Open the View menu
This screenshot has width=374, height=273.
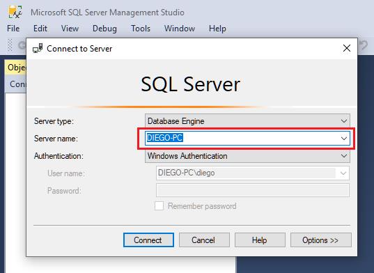pos(70,29)
